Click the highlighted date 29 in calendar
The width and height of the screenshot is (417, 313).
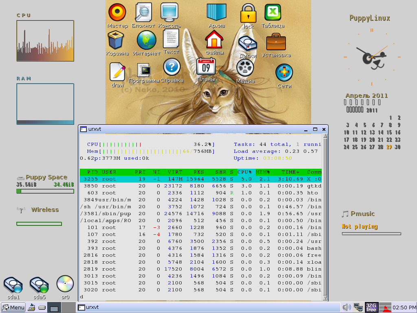pos(389,147)
